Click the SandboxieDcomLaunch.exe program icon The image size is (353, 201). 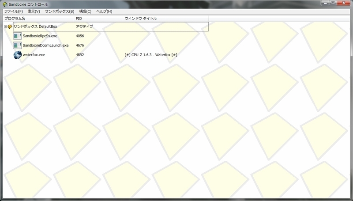pos(17,46)
